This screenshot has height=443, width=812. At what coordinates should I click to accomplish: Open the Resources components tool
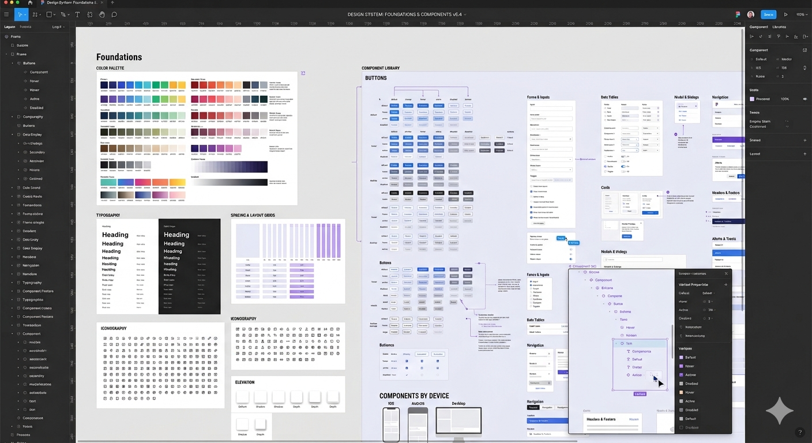[x=89, y=14]
